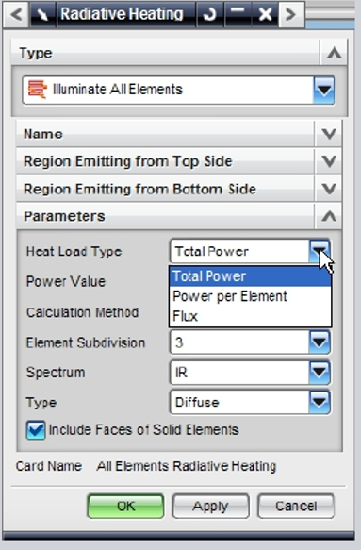Click the back arrow in dialog title bar

pos(16,14)
